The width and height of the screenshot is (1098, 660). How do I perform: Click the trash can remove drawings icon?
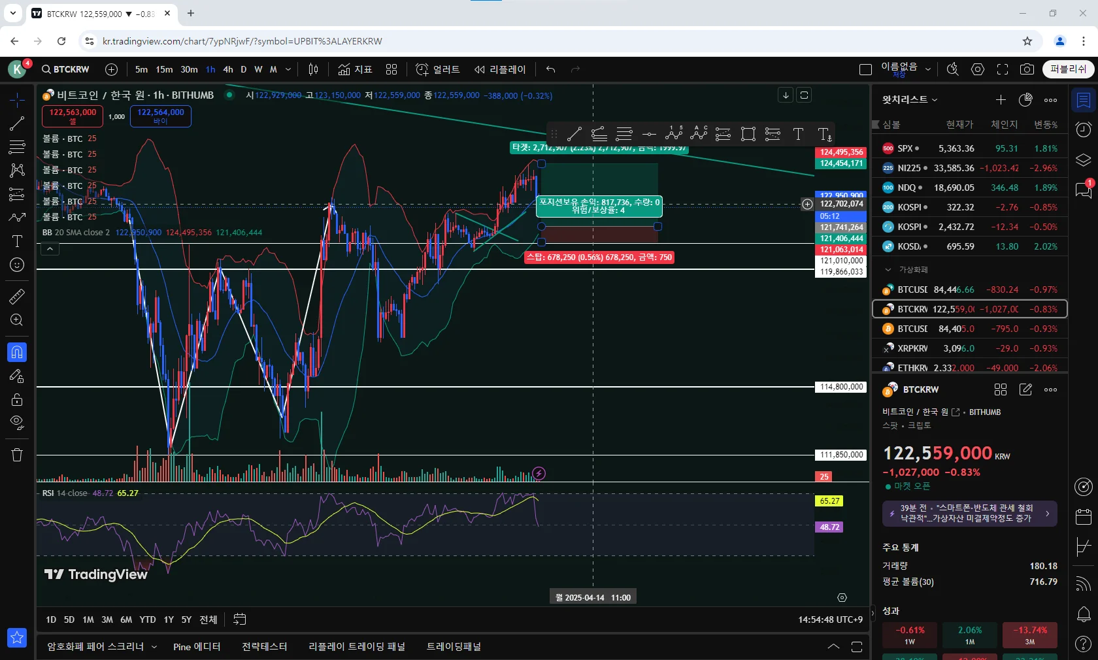[17, 455]
